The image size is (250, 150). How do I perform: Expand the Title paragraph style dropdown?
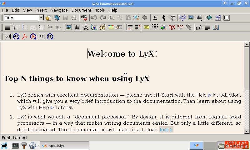[x=41, y=18]
